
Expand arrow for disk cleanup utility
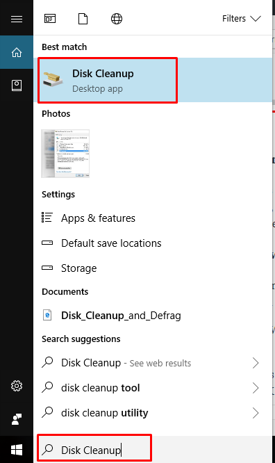click(x=256, y=413)
